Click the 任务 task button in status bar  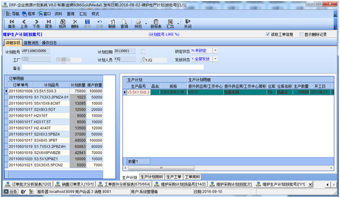[x=10, y=191]
